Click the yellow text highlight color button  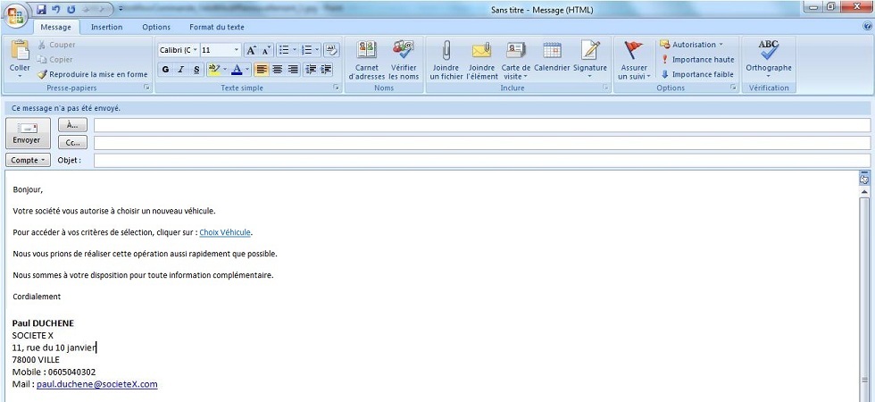[x=214, y=70]
